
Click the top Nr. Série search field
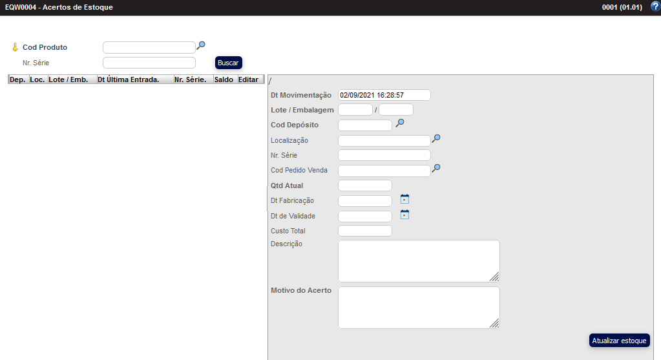[x=149, y=63]
